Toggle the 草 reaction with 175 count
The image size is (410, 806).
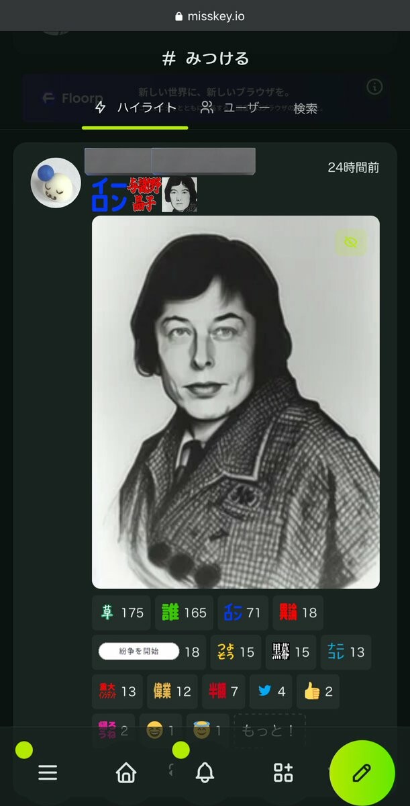pyautogui.click(x=121, y=613)
